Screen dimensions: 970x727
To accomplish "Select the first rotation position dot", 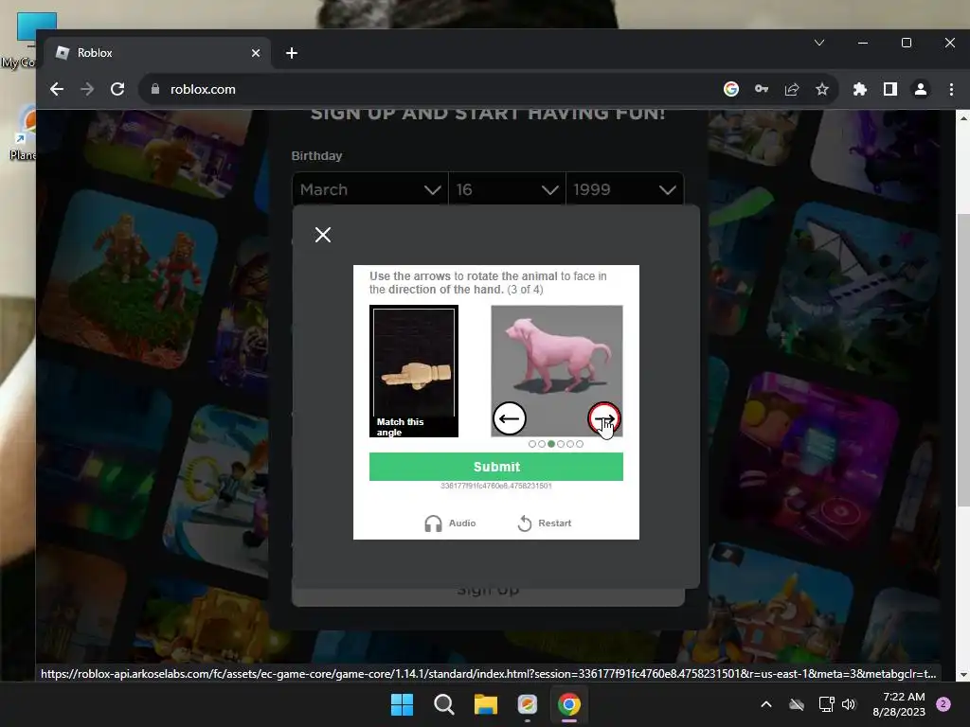I will tap(532, 444).
